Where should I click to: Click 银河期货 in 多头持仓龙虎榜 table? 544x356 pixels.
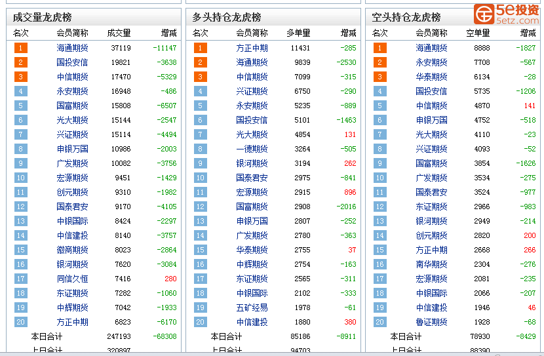[252, 163]
